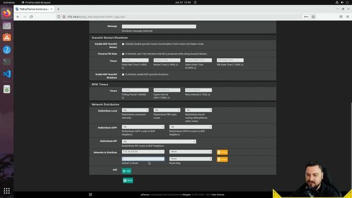Click the RIB Stale Time field
Viewport: 352px width, 198px height.
pos(230,60)
